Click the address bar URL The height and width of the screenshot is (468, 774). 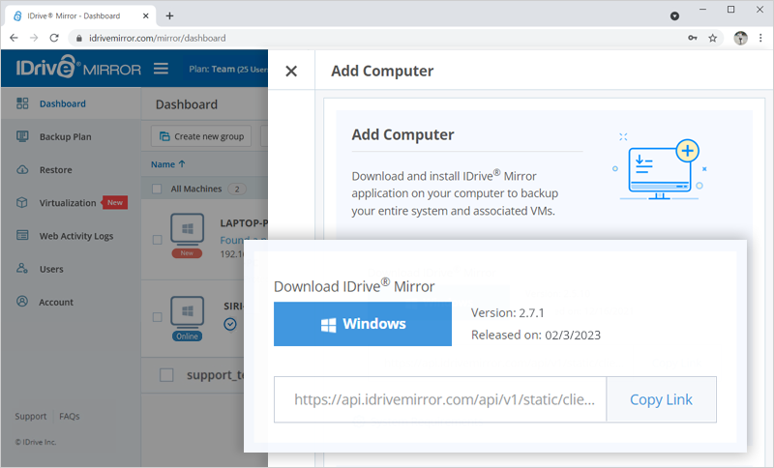click(x=158, y=38)
